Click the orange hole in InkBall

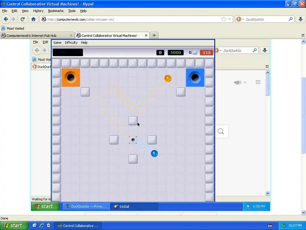point(71,78)
